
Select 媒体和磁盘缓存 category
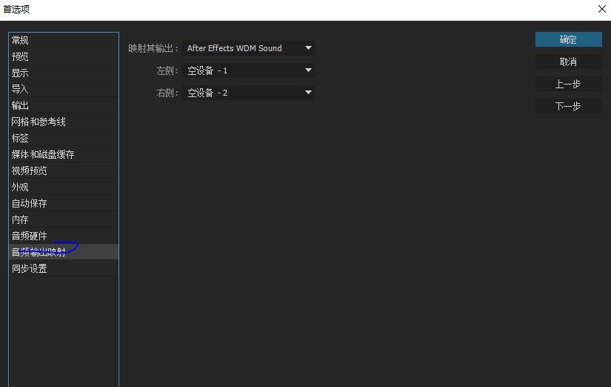point(64,154)
